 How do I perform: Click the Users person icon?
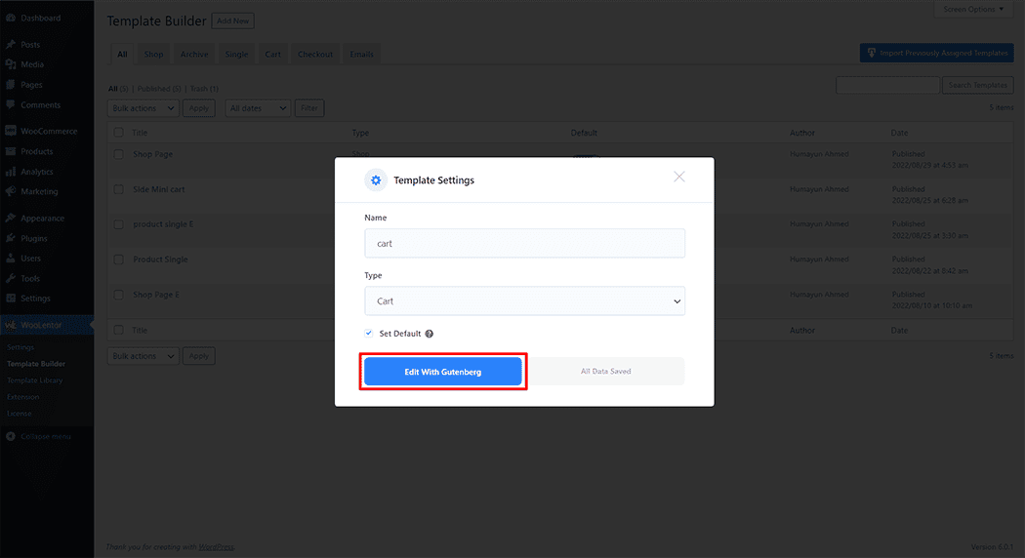tap(11, 259)
